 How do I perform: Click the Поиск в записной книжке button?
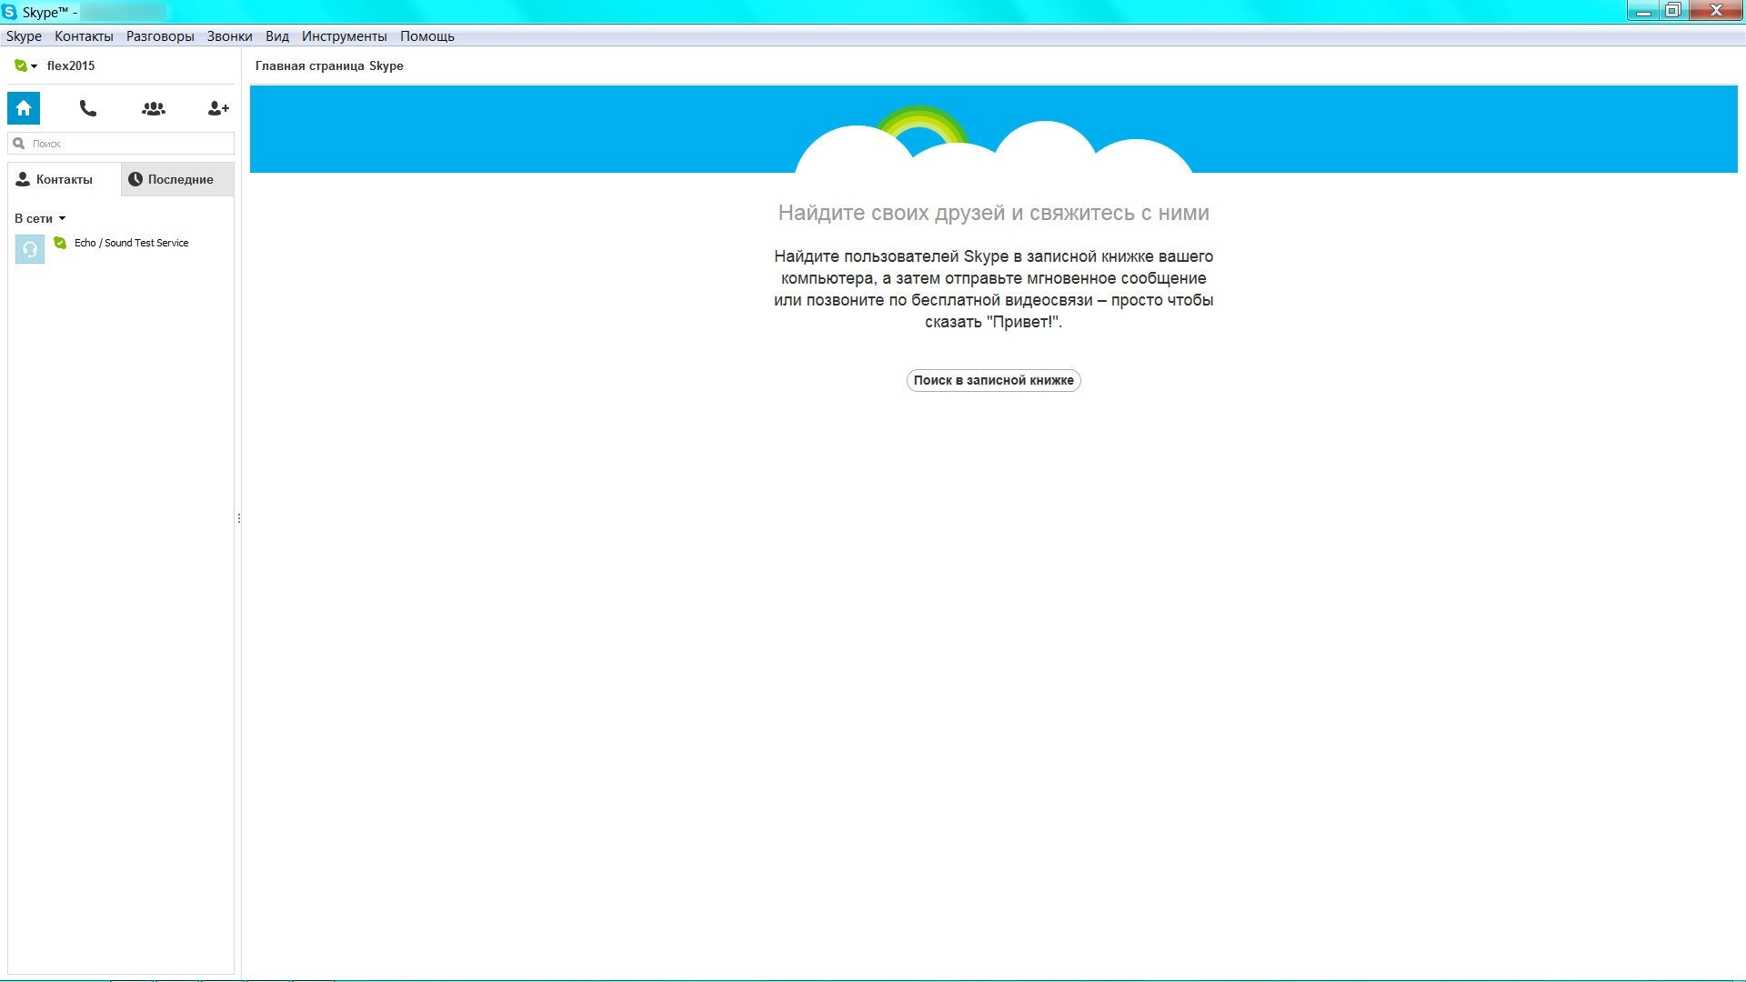point(993,380)
